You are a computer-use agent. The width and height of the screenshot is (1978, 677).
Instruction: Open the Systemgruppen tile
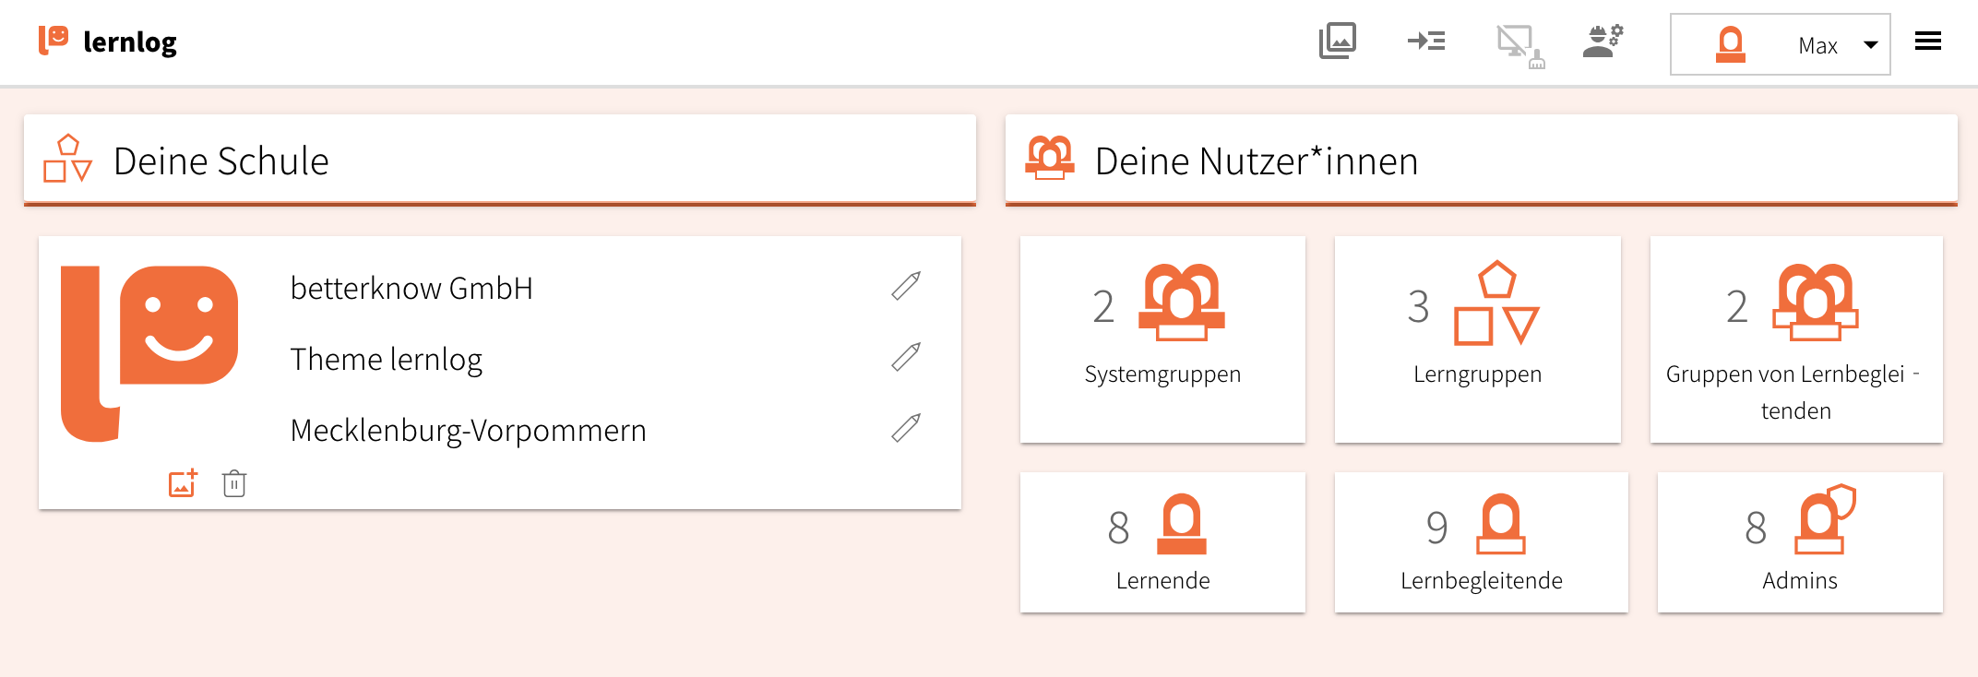(x=1162, y=338)
